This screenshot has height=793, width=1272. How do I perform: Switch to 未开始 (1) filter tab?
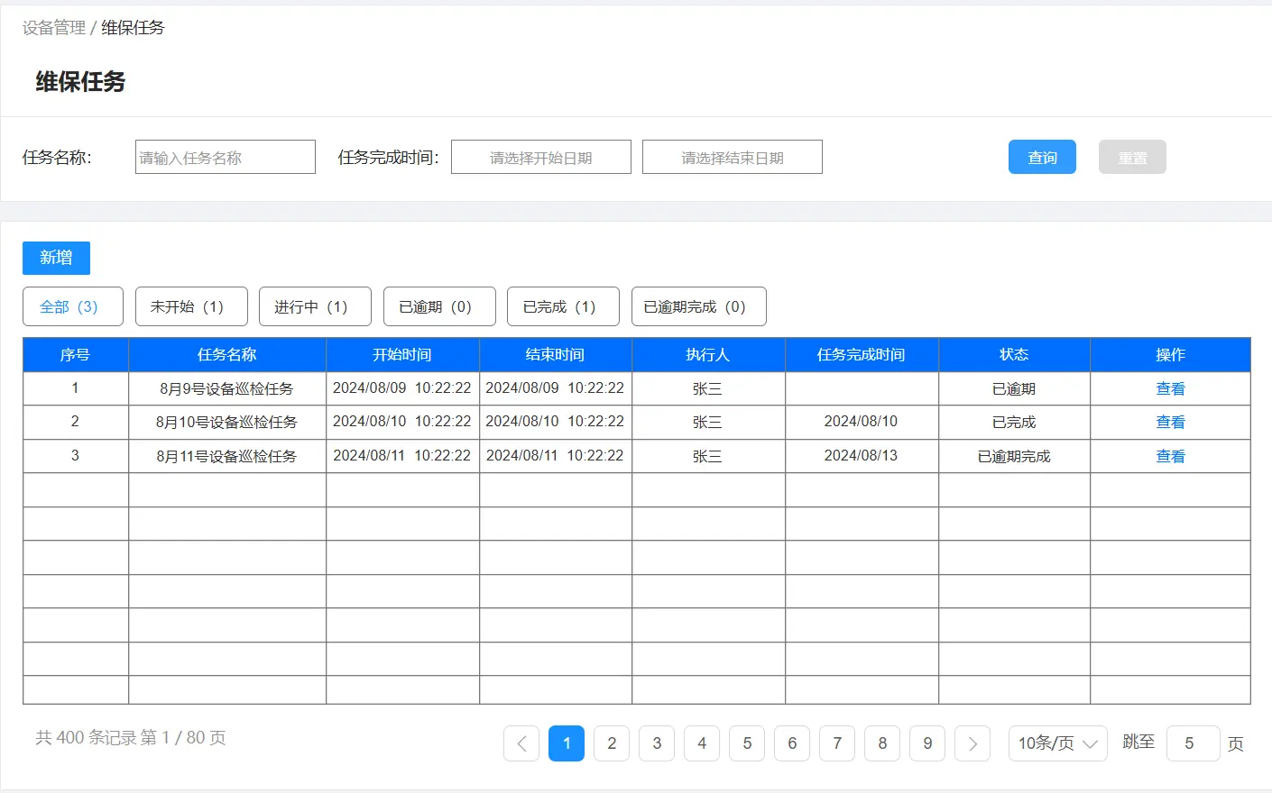tap(191, 306)
